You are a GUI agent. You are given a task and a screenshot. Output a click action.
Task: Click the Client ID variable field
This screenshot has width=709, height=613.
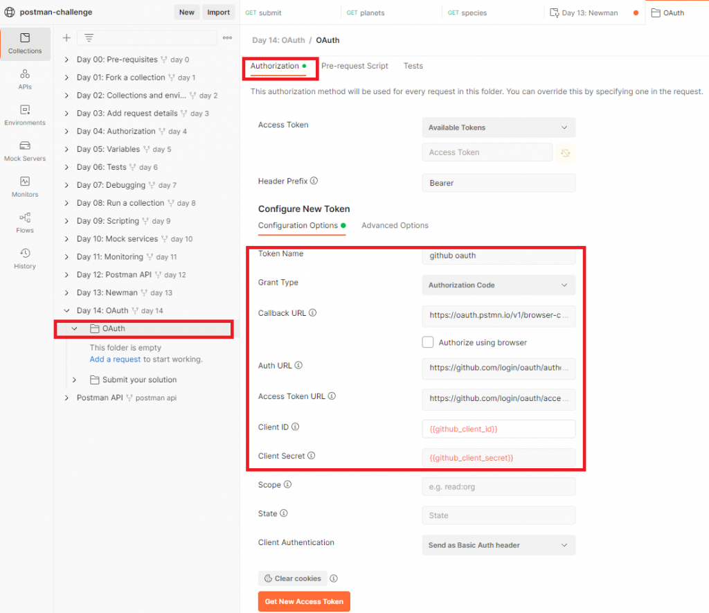(x=499, y=429)
